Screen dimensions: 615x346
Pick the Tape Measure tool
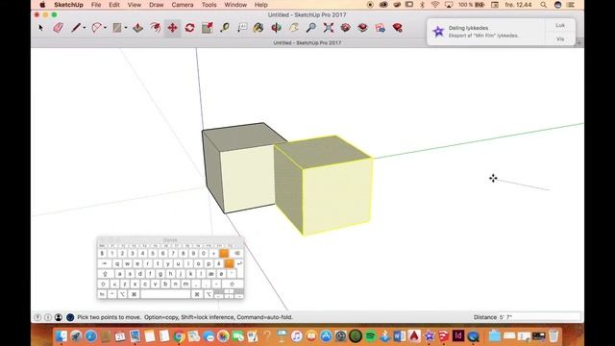coord(225,28)
